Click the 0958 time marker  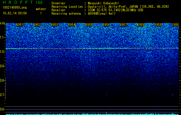point(141,25)
